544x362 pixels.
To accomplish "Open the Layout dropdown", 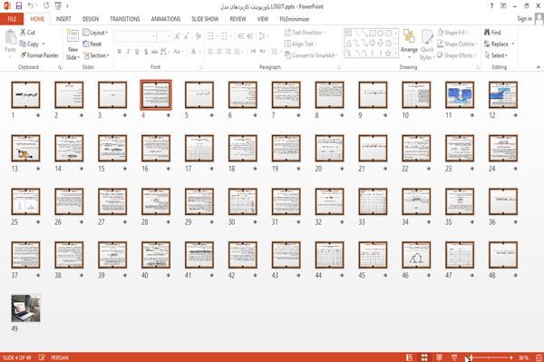I will coord(95,33).
